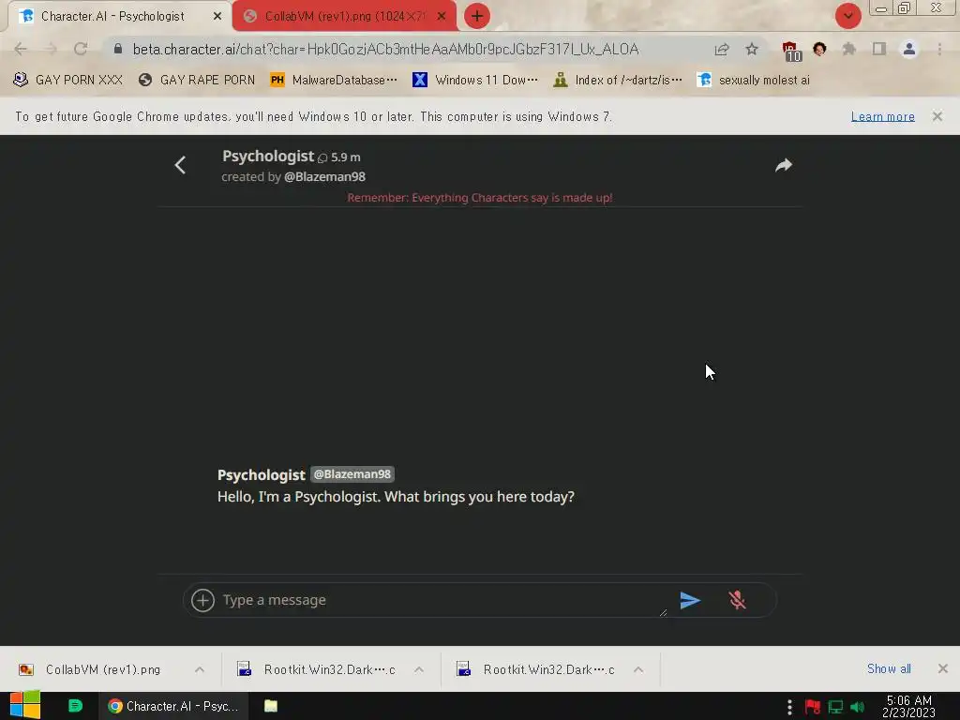Screen dimensions: 960x720
Task: Click the Psychologist name above the greeting
Action: tap(261, 475)
